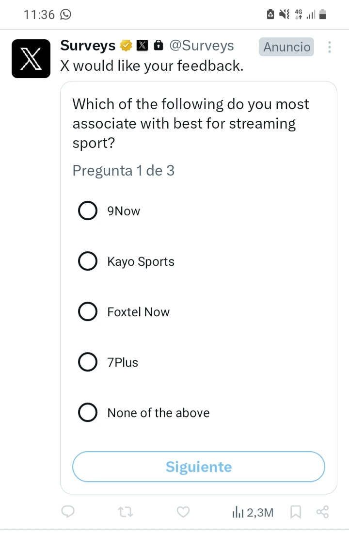View post analytics bar chart icon

(238, 512)
